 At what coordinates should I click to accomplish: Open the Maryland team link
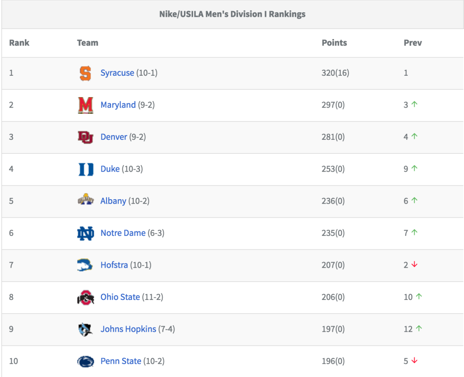[x=118, y=105]
